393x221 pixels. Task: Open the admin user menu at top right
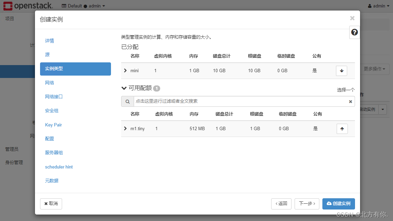click(378, 6)
